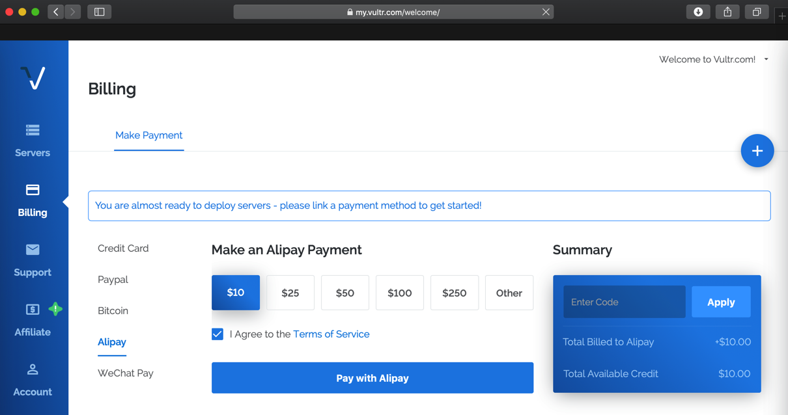
Task: Open Support via the envelope icon
Action: click(33, 250)
